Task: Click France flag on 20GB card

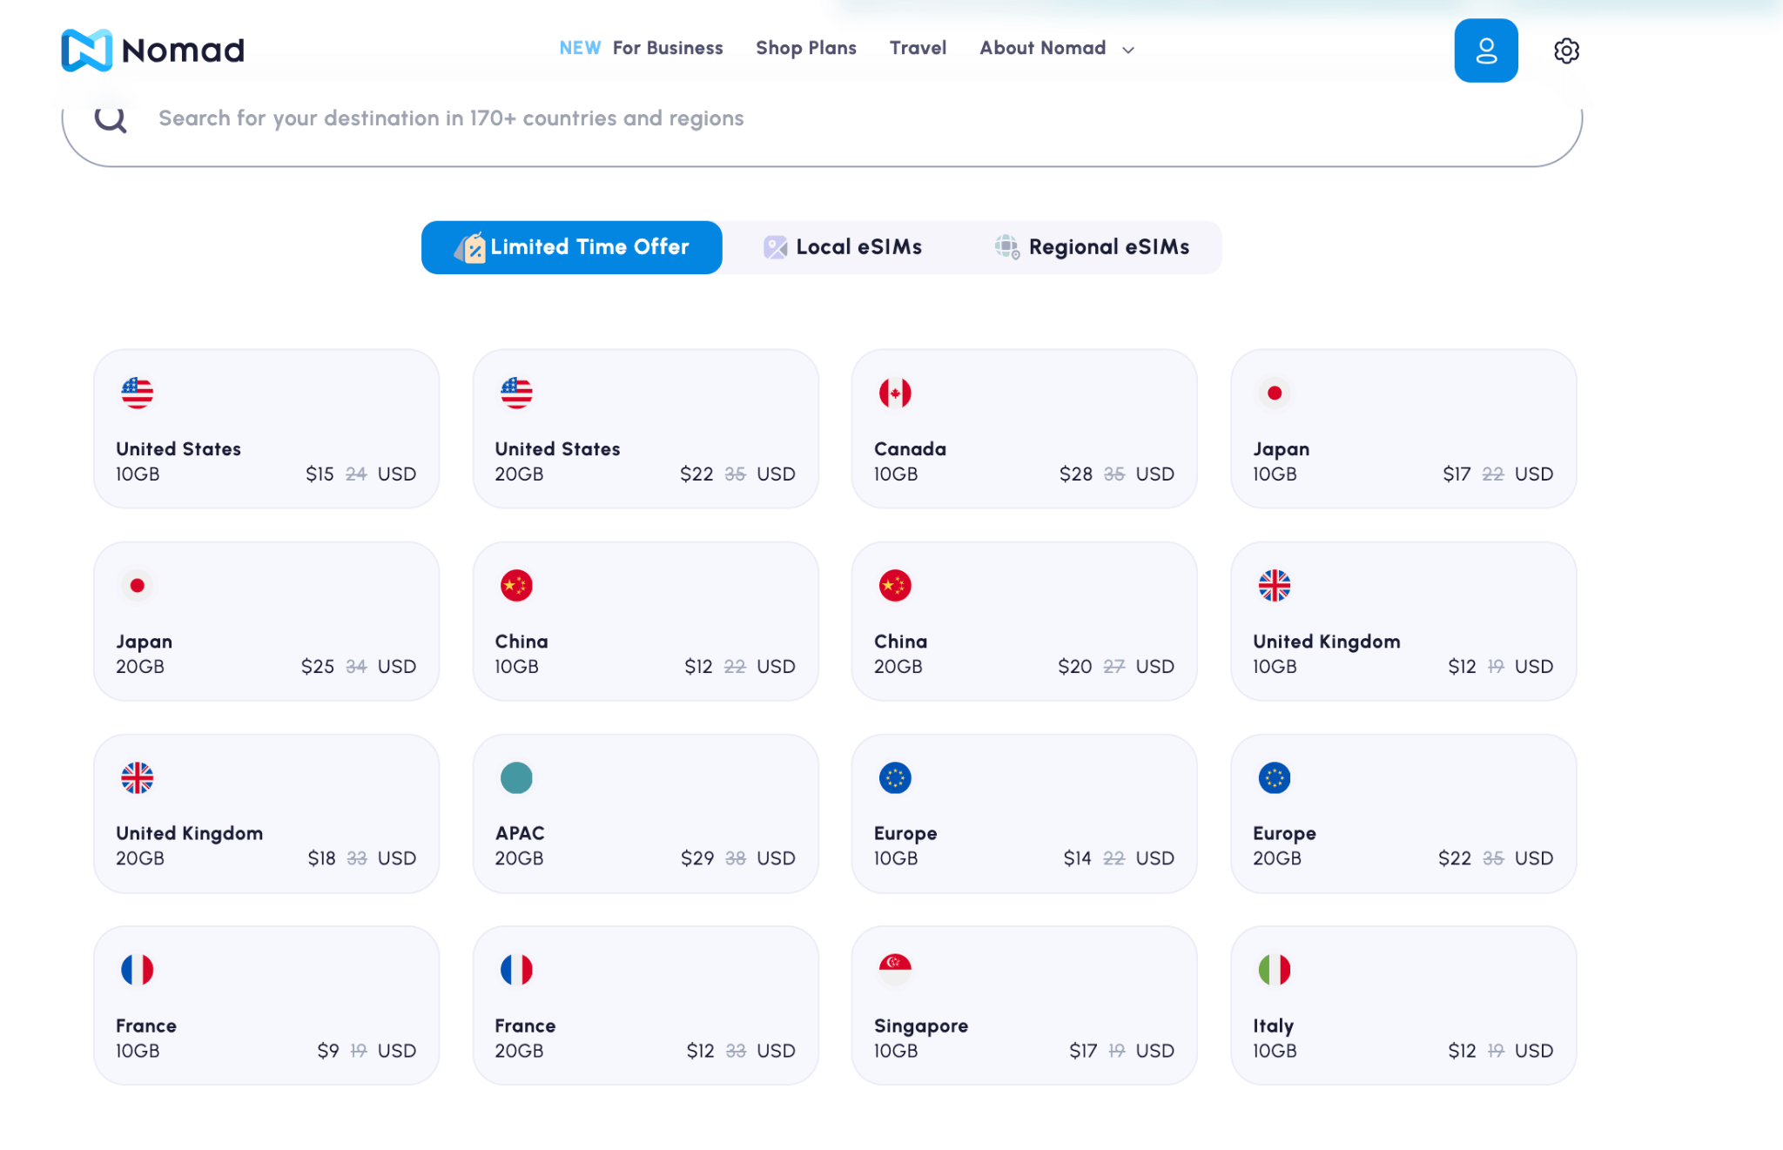Action: tap(516, 970)
